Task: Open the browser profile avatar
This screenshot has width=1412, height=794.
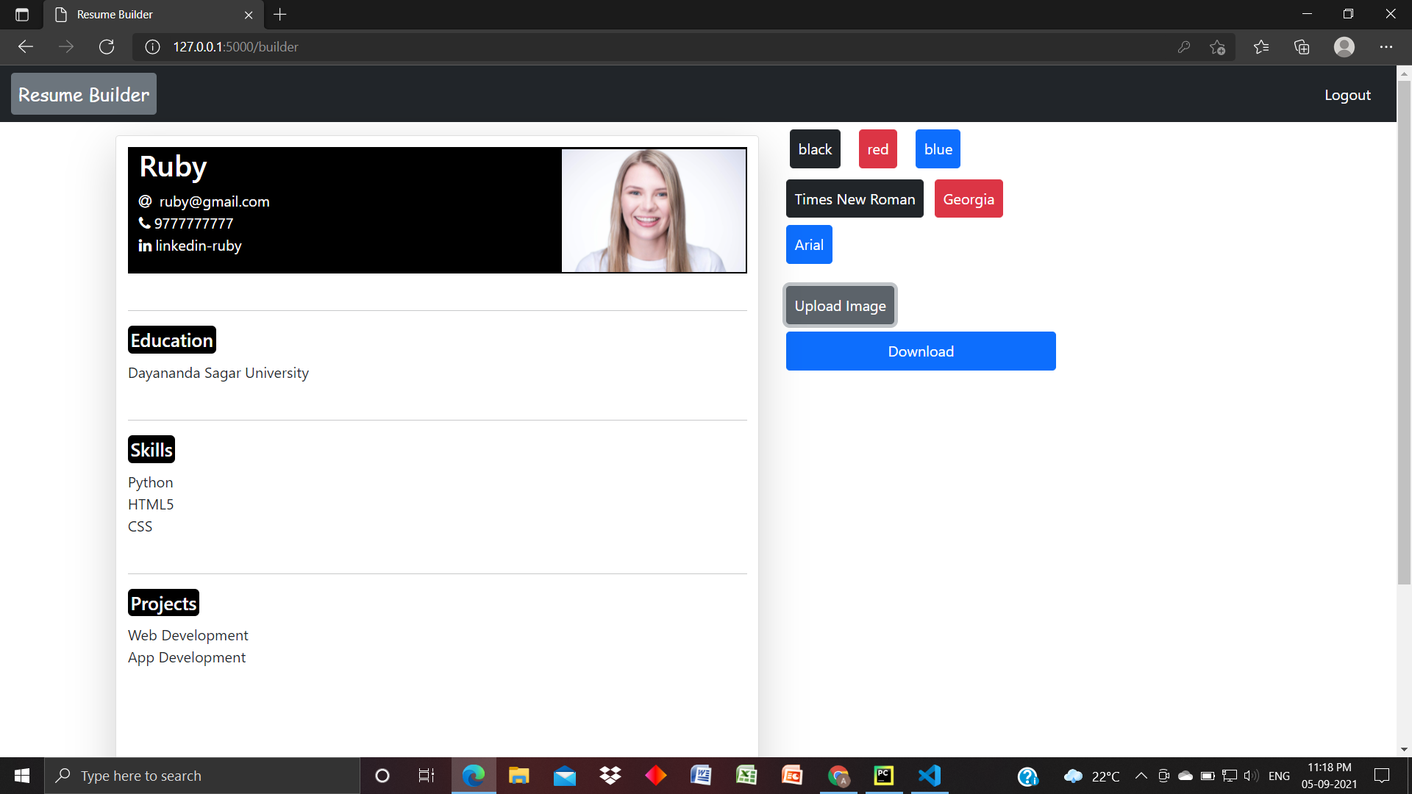Action: 1344,46
